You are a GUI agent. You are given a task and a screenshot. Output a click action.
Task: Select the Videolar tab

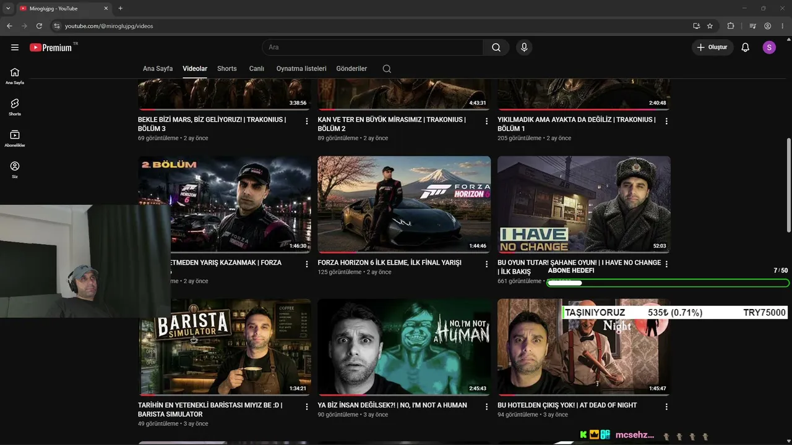195,69
